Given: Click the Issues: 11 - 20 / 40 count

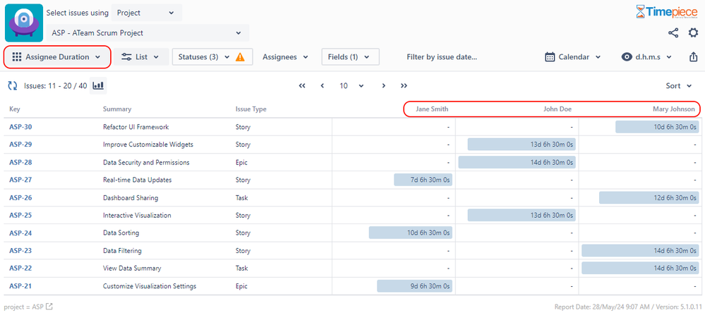Looking at the screenshot, I should (55, 86).
